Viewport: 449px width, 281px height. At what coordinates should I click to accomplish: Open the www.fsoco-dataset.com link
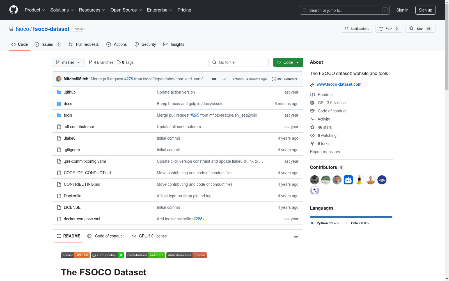tap(339, 84)
